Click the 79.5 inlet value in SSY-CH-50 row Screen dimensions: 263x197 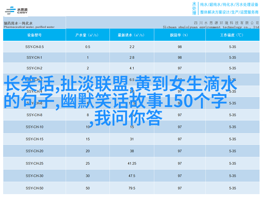[132, 188]
